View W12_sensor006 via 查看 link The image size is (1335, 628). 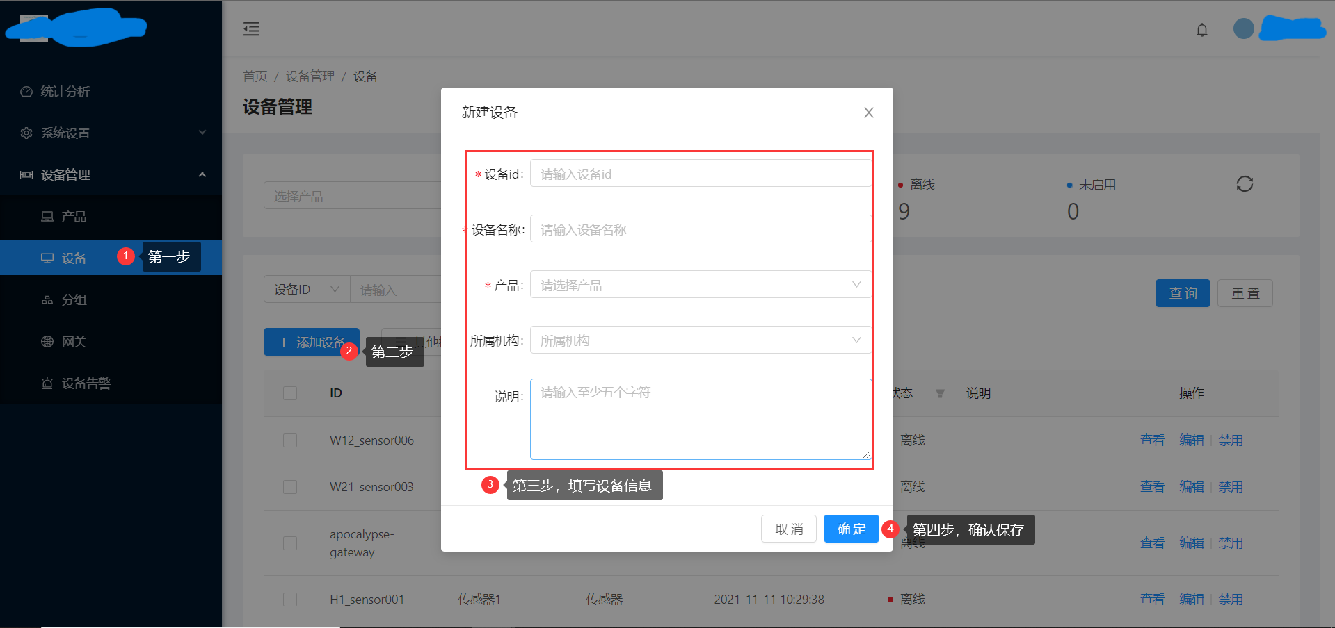pos(1152,440)
